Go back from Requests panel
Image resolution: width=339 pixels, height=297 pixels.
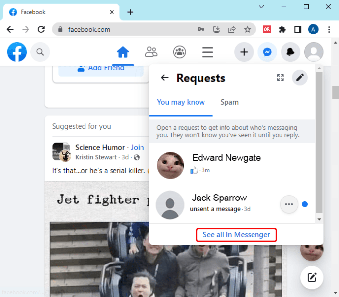coord(164,78)
